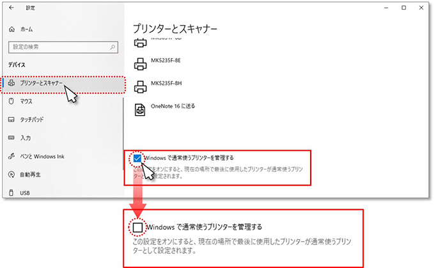The height and width of the screenshot is (268, 434).
Task: Select the printer icon for MK5235F-8H
Action: pos(141,87)
